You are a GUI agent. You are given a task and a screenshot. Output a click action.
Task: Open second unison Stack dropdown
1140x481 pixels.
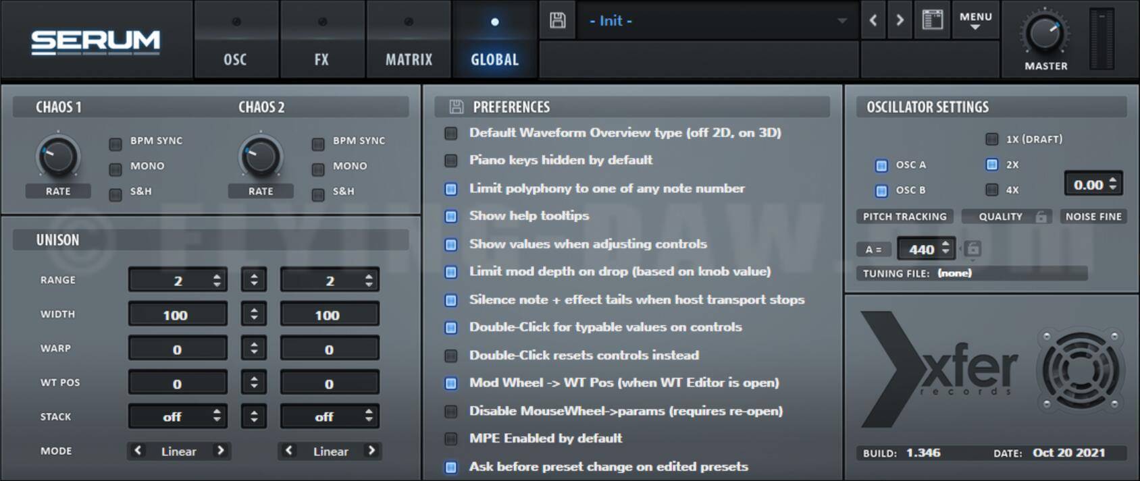330,416
